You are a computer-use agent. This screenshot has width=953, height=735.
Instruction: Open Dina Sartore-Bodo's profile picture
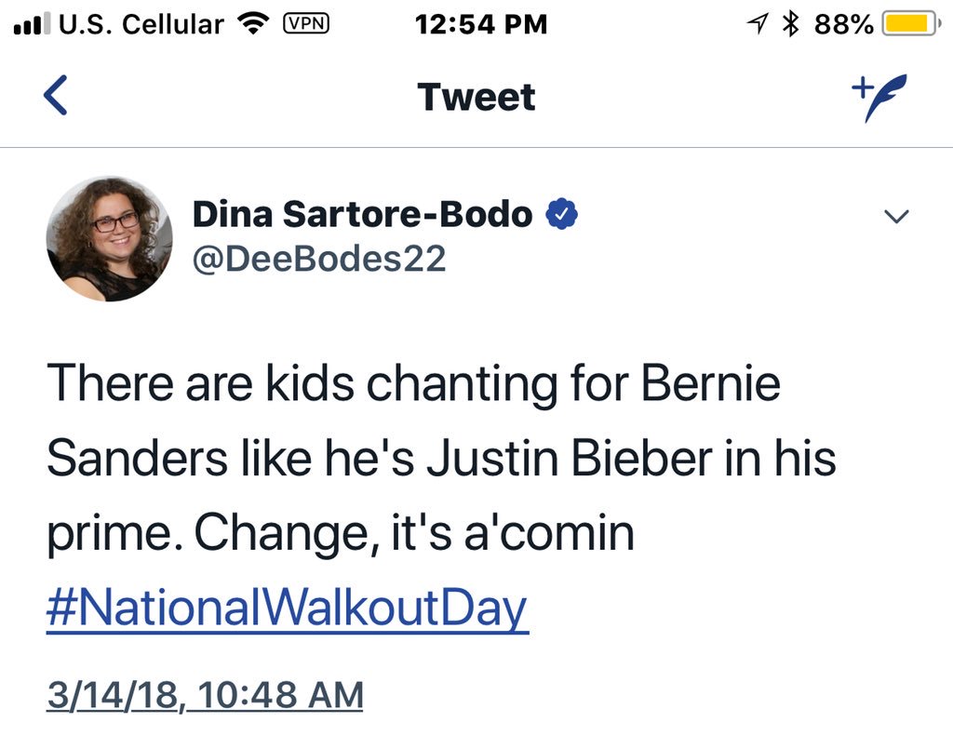tap(109, 239)
